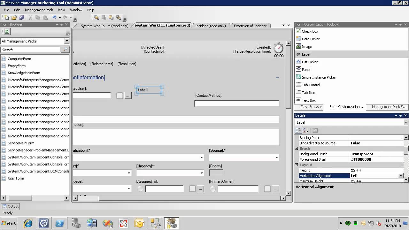
Task: Click the Cut scissors toolbar icon
Action: click(x=31, y=18)
